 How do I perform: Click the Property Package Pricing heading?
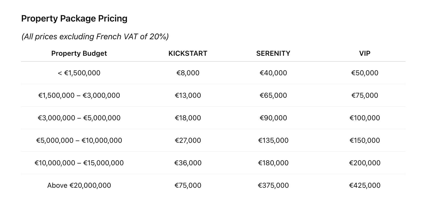[x=74, y=18]
